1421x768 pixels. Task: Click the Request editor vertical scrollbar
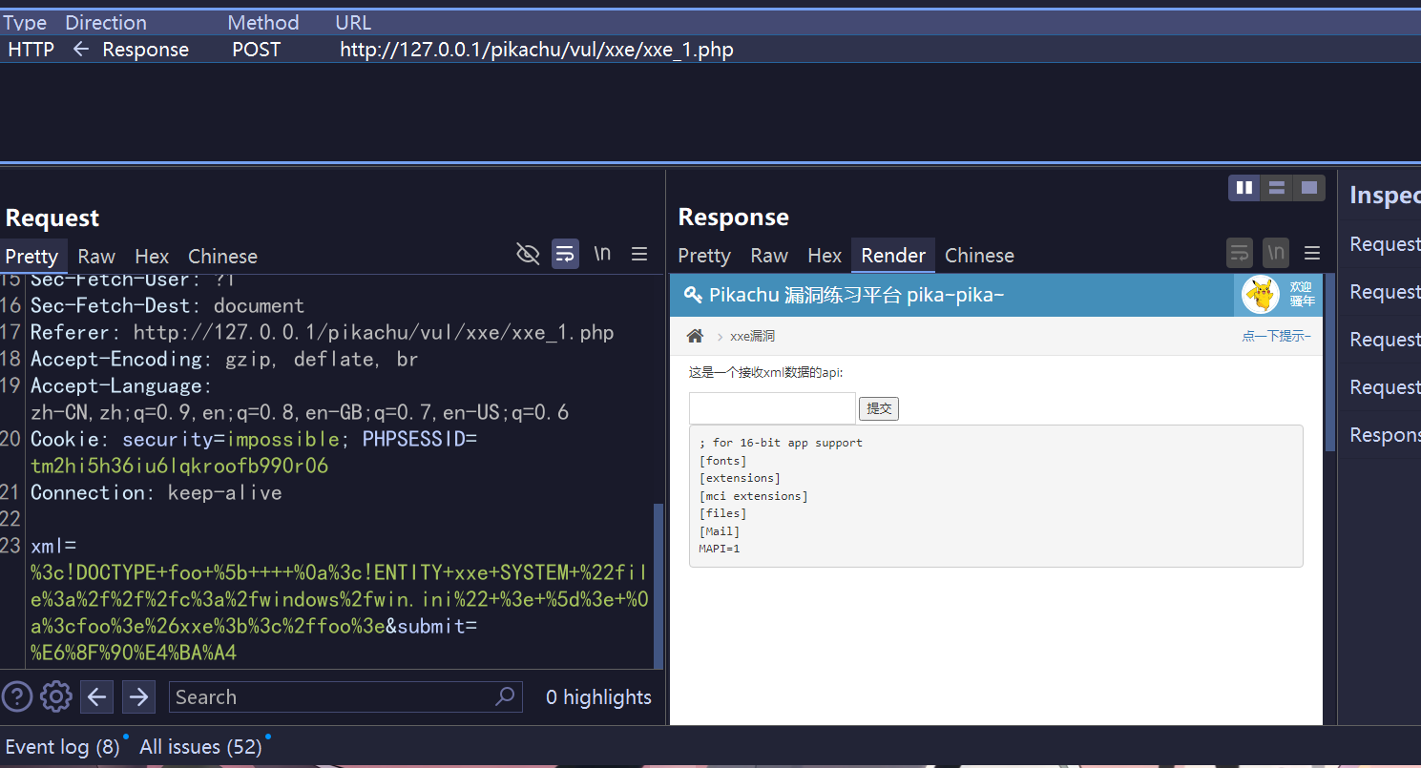click(x=658, y=587)
